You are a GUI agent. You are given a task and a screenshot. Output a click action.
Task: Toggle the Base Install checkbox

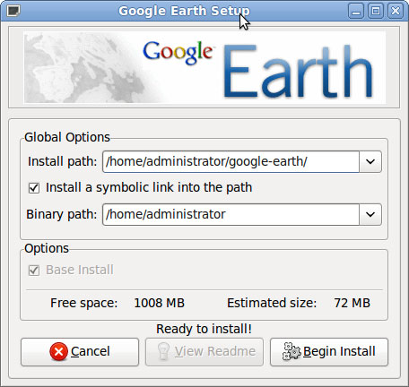(34, 271)
